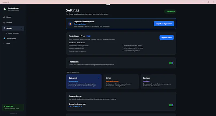This screenshot has width=216, height=116.
Task: Collapse the Settings sidebar arrow
Action: tap(22, 29)
